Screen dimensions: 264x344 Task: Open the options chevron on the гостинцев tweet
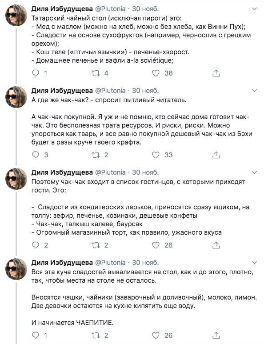pyautogui.click(x=254, y=172)
